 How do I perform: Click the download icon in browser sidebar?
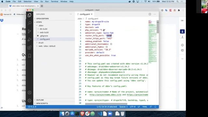coord(182,37)
